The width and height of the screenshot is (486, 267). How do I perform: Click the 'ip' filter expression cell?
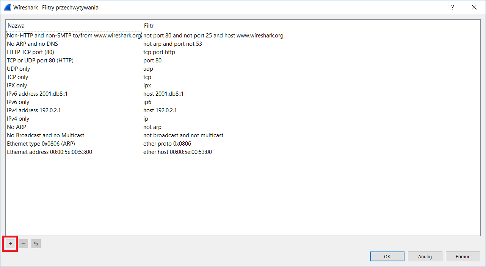pyautogui.click(x=146, y=119)
